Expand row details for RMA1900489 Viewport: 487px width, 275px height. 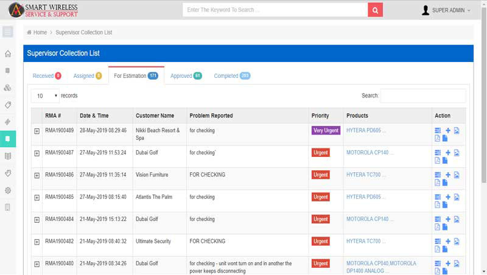37,131
